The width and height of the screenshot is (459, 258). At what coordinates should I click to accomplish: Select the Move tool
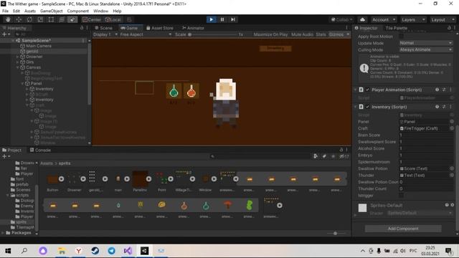click(x=19, y=19)
